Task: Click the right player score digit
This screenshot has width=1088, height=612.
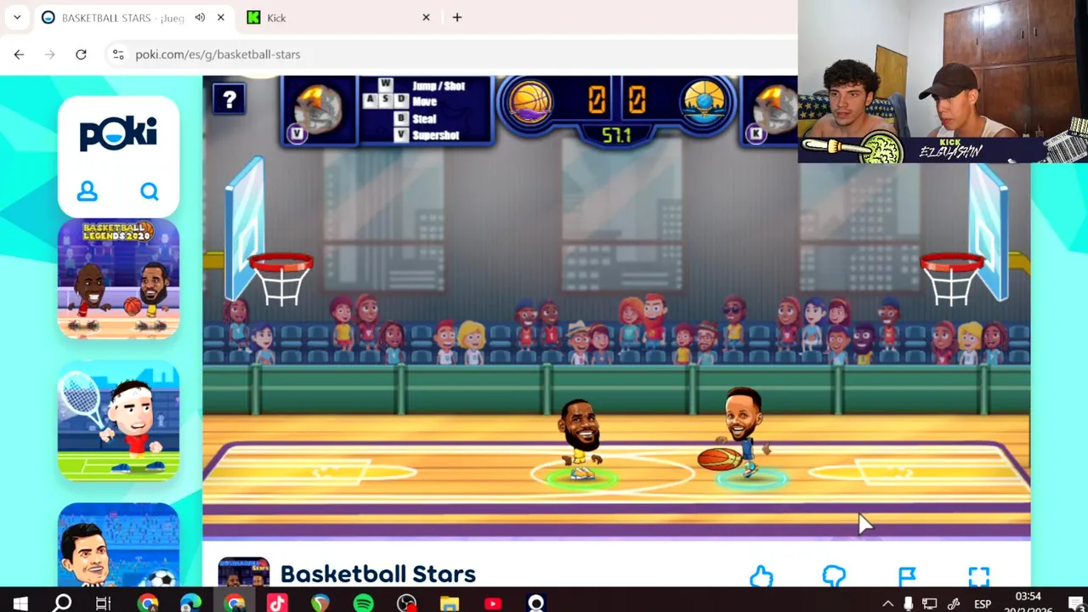Action: tap(637, 100)
